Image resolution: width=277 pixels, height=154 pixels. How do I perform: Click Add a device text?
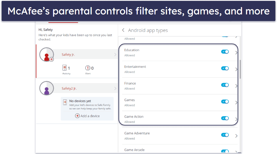[x=90, y=116]
